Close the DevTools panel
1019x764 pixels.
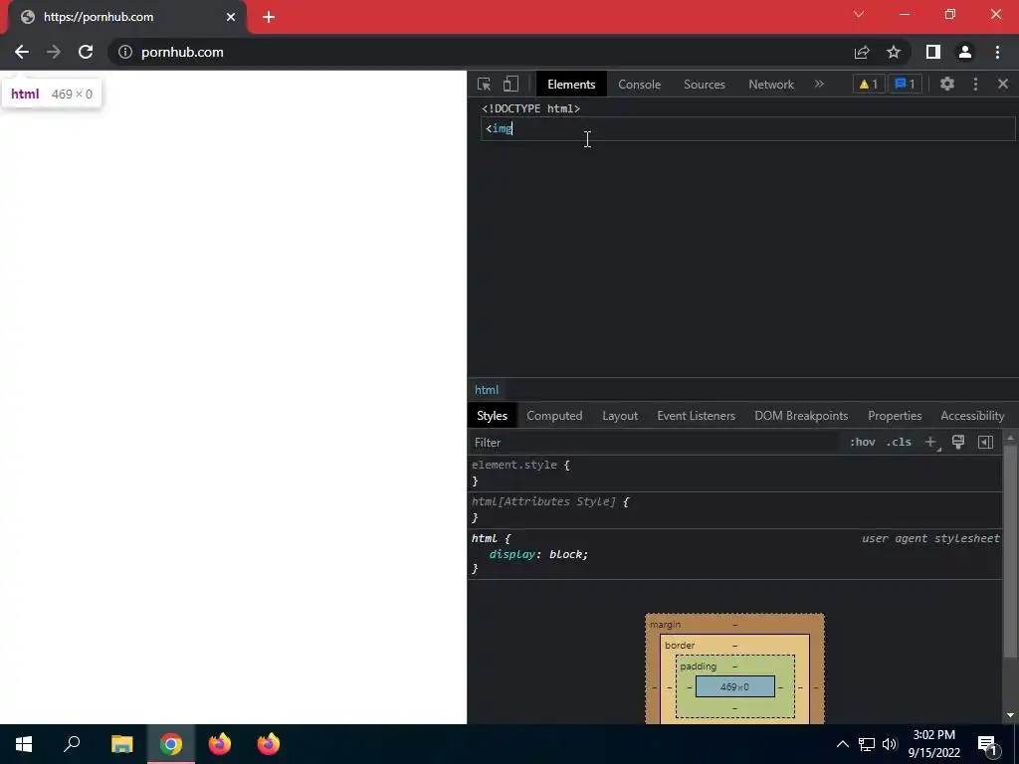1003,84
